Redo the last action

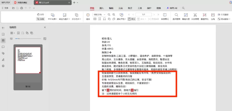pyautogui.click(x=30, y=8)
